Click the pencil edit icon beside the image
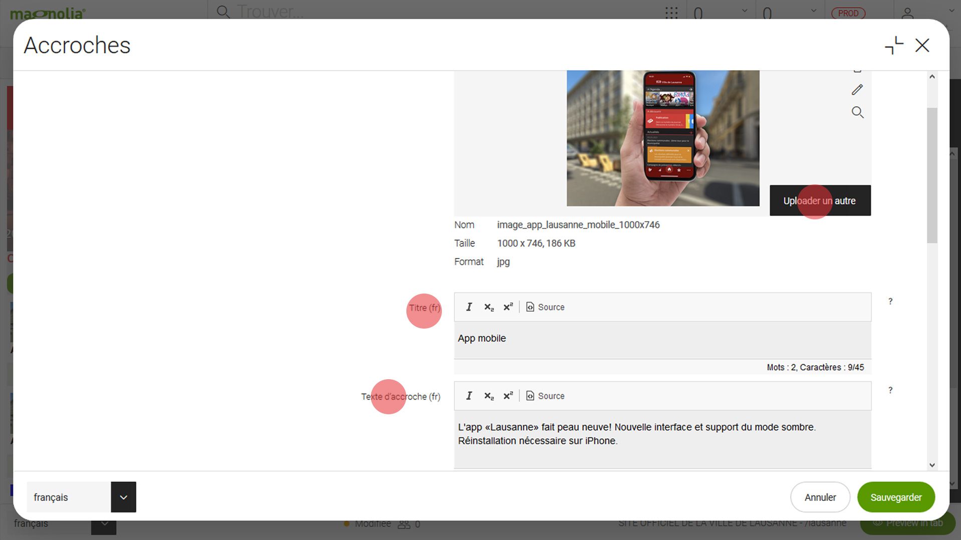 pos(857,90)
